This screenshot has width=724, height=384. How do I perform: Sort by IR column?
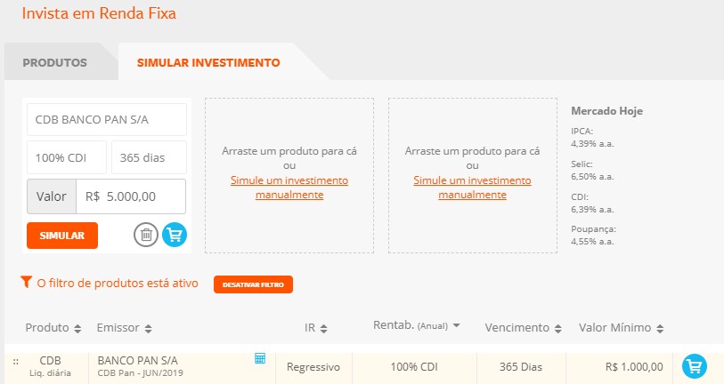(317, 328)
